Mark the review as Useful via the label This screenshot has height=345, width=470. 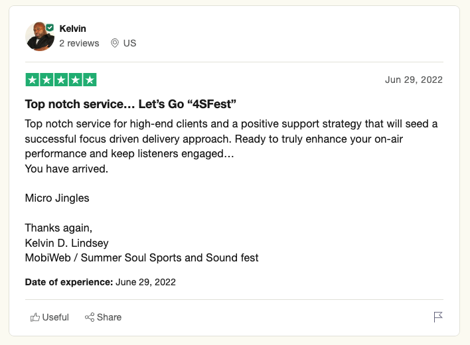click(x=56, y=317)
